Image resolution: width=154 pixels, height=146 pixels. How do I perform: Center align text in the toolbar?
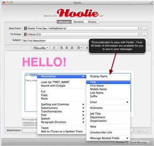pyautogui.click(x=67, y=48)
